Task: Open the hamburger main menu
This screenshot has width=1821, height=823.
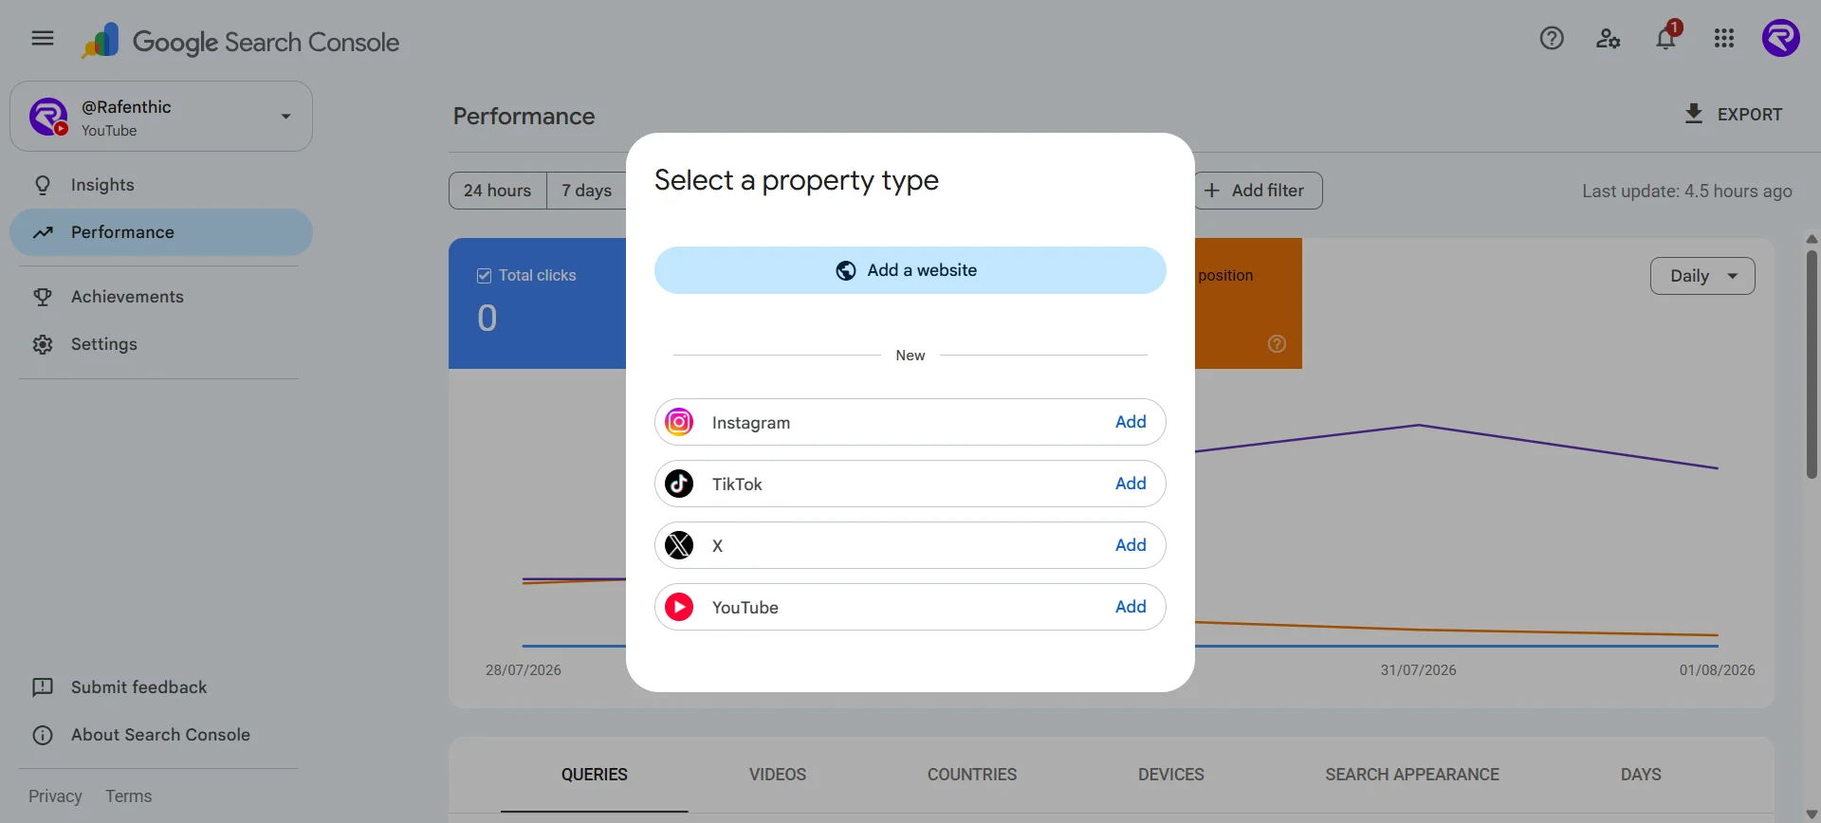Action: pyautogui.click(x=43, y=38)
